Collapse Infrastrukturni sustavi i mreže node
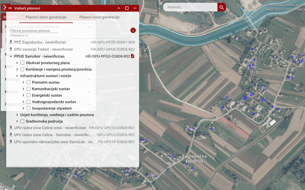The image size is (305, 190). pos(17,76)
